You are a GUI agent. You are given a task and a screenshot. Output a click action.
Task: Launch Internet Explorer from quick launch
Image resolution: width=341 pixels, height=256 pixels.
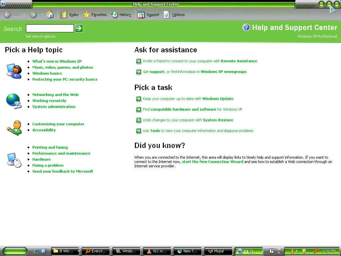coord(37,251)
